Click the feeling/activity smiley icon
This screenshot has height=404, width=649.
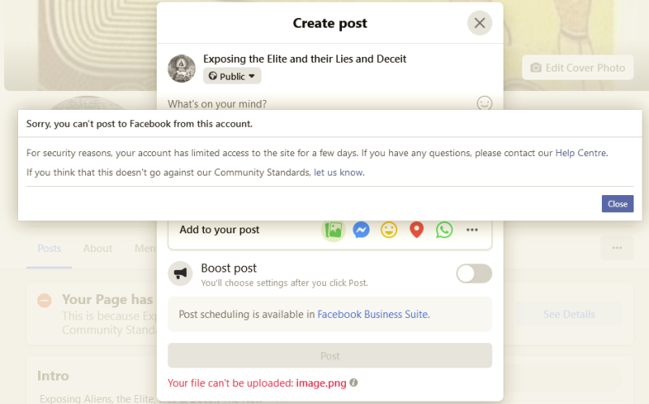(x=389, y=230)
